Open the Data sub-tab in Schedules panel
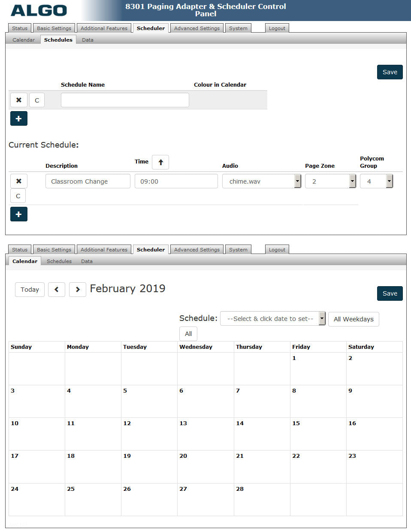The width and height of the screenshot is (411, 529). pyautogui.click(x=88, y=40)
